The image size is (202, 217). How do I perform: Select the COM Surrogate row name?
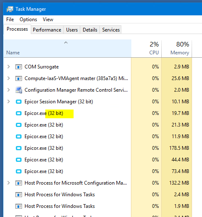[x=42, y=67]
